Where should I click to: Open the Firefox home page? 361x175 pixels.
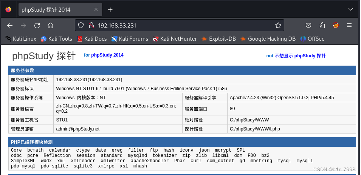coord(50,25)
